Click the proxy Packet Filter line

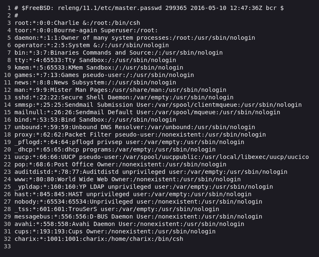(140, 135)
